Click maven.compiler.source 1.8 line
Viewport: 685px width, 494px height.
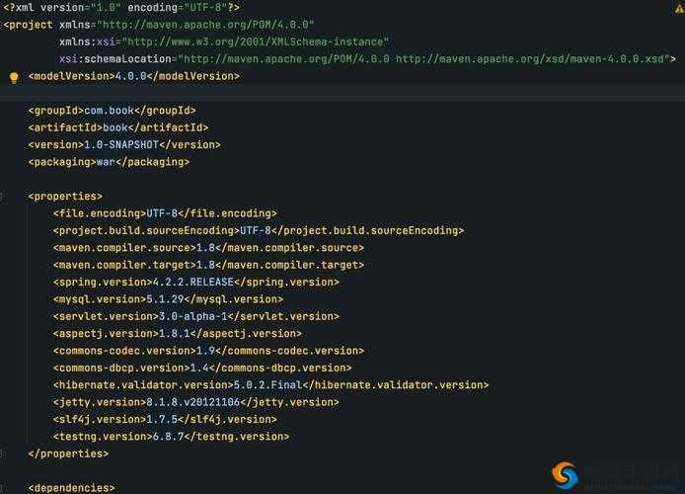pos(208,248)
